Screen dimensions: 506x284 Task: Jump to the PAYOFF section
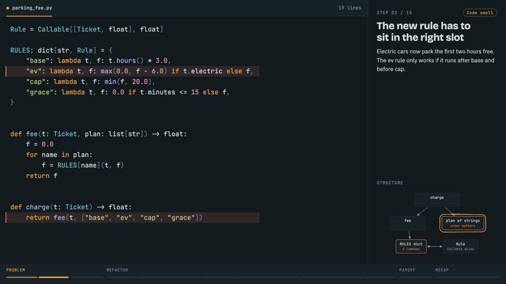(x=407, y=270)
